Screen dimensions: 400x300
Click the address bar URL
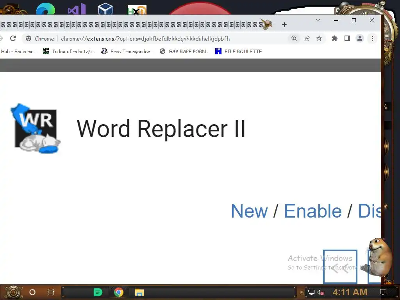(145, 39)
